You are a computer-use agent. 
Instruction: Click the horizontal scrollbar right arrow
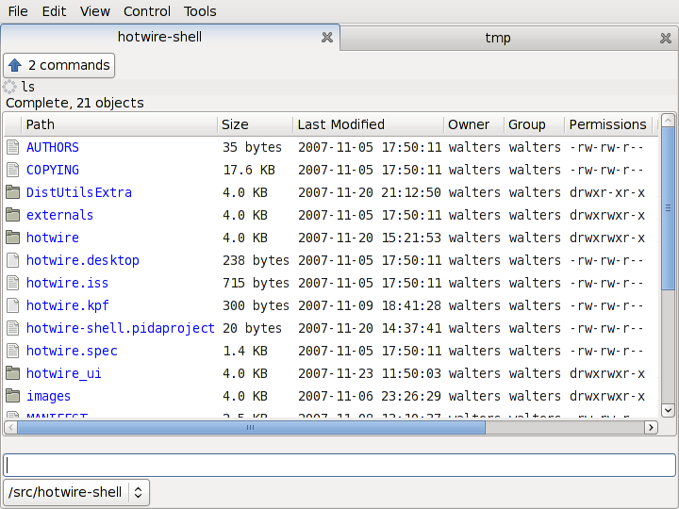(x=651, y=428)
